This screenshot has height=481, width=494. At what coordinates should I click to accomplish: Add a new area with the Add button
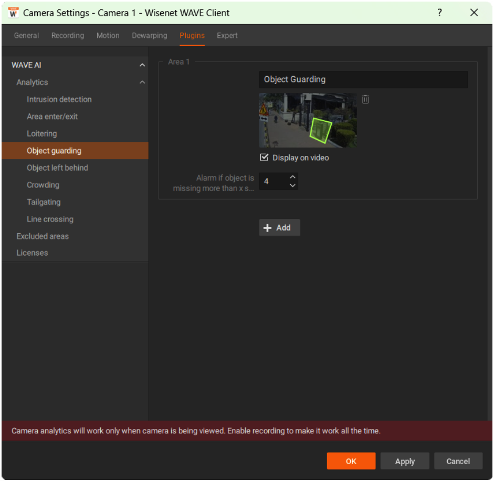pyautogui.click(x=279, y=227)
